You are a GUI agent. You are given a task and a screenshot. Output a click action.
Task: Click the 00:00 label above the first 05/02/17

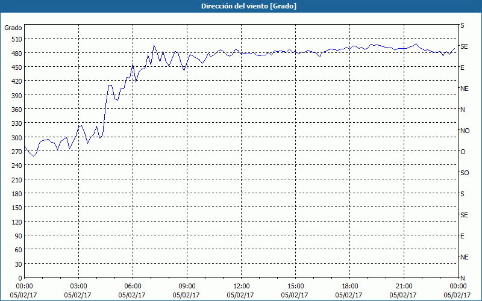coord(24,287)
